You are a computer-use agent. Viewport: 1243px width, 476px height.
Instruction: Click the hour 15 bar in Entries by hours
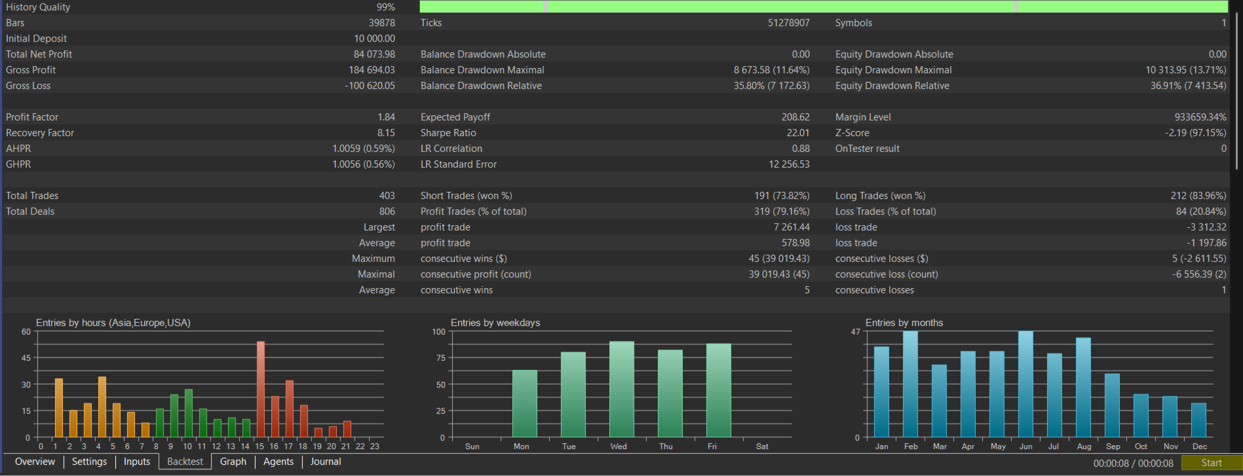tap(260, 389)
